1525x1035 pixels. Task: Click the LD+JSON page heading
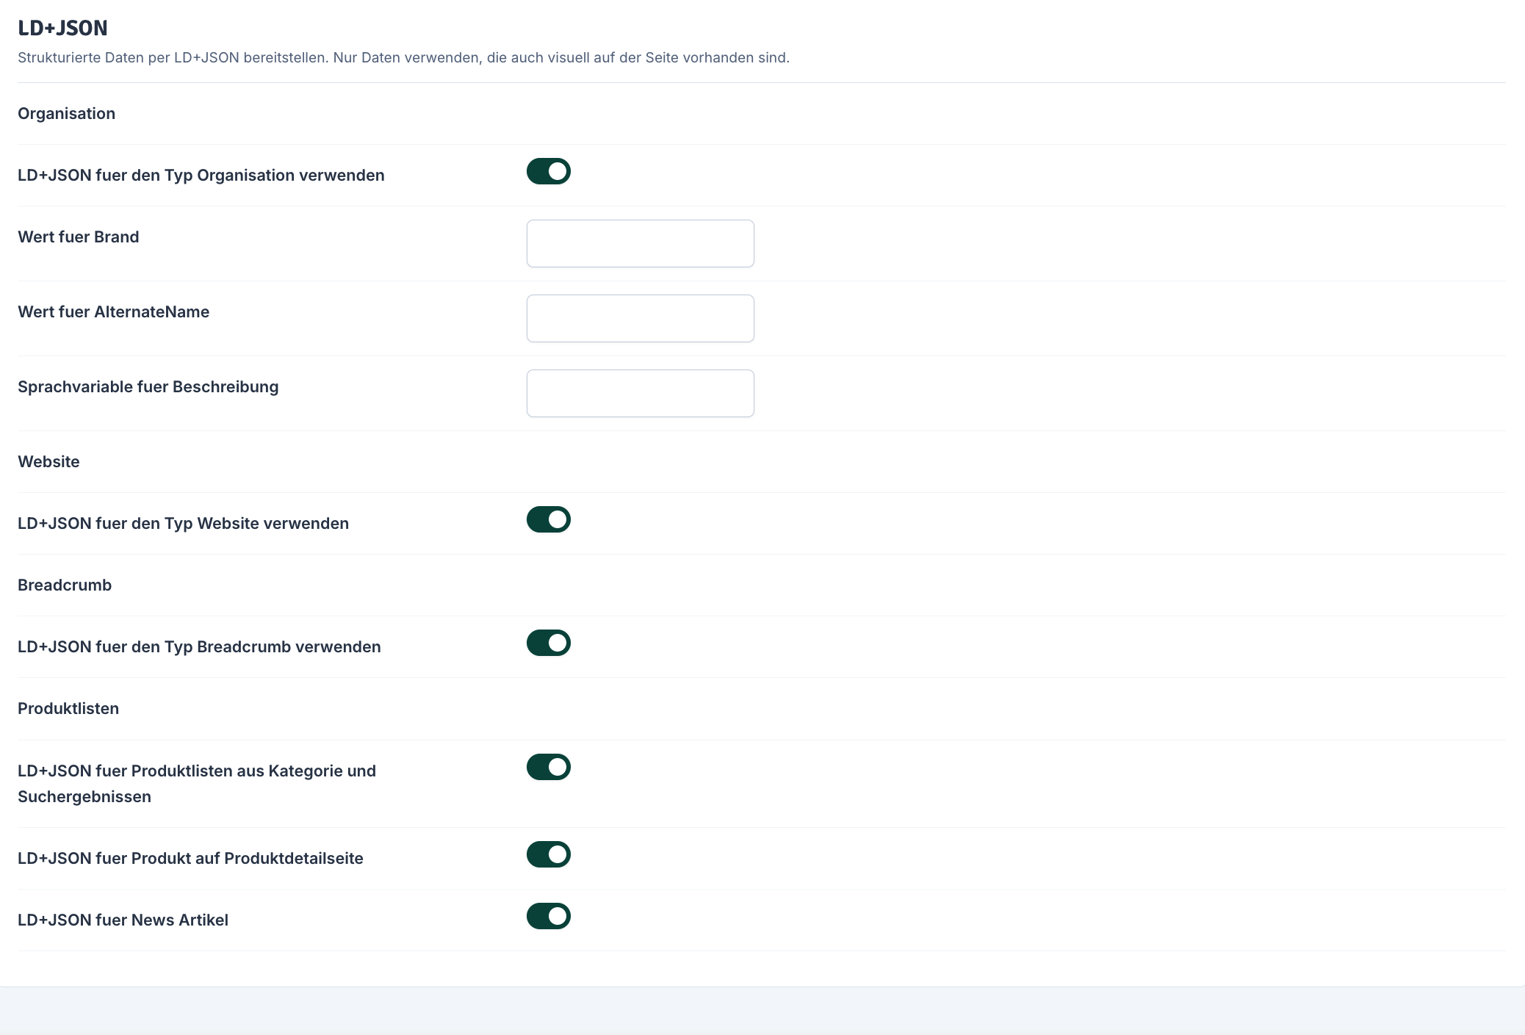(62, 28)
